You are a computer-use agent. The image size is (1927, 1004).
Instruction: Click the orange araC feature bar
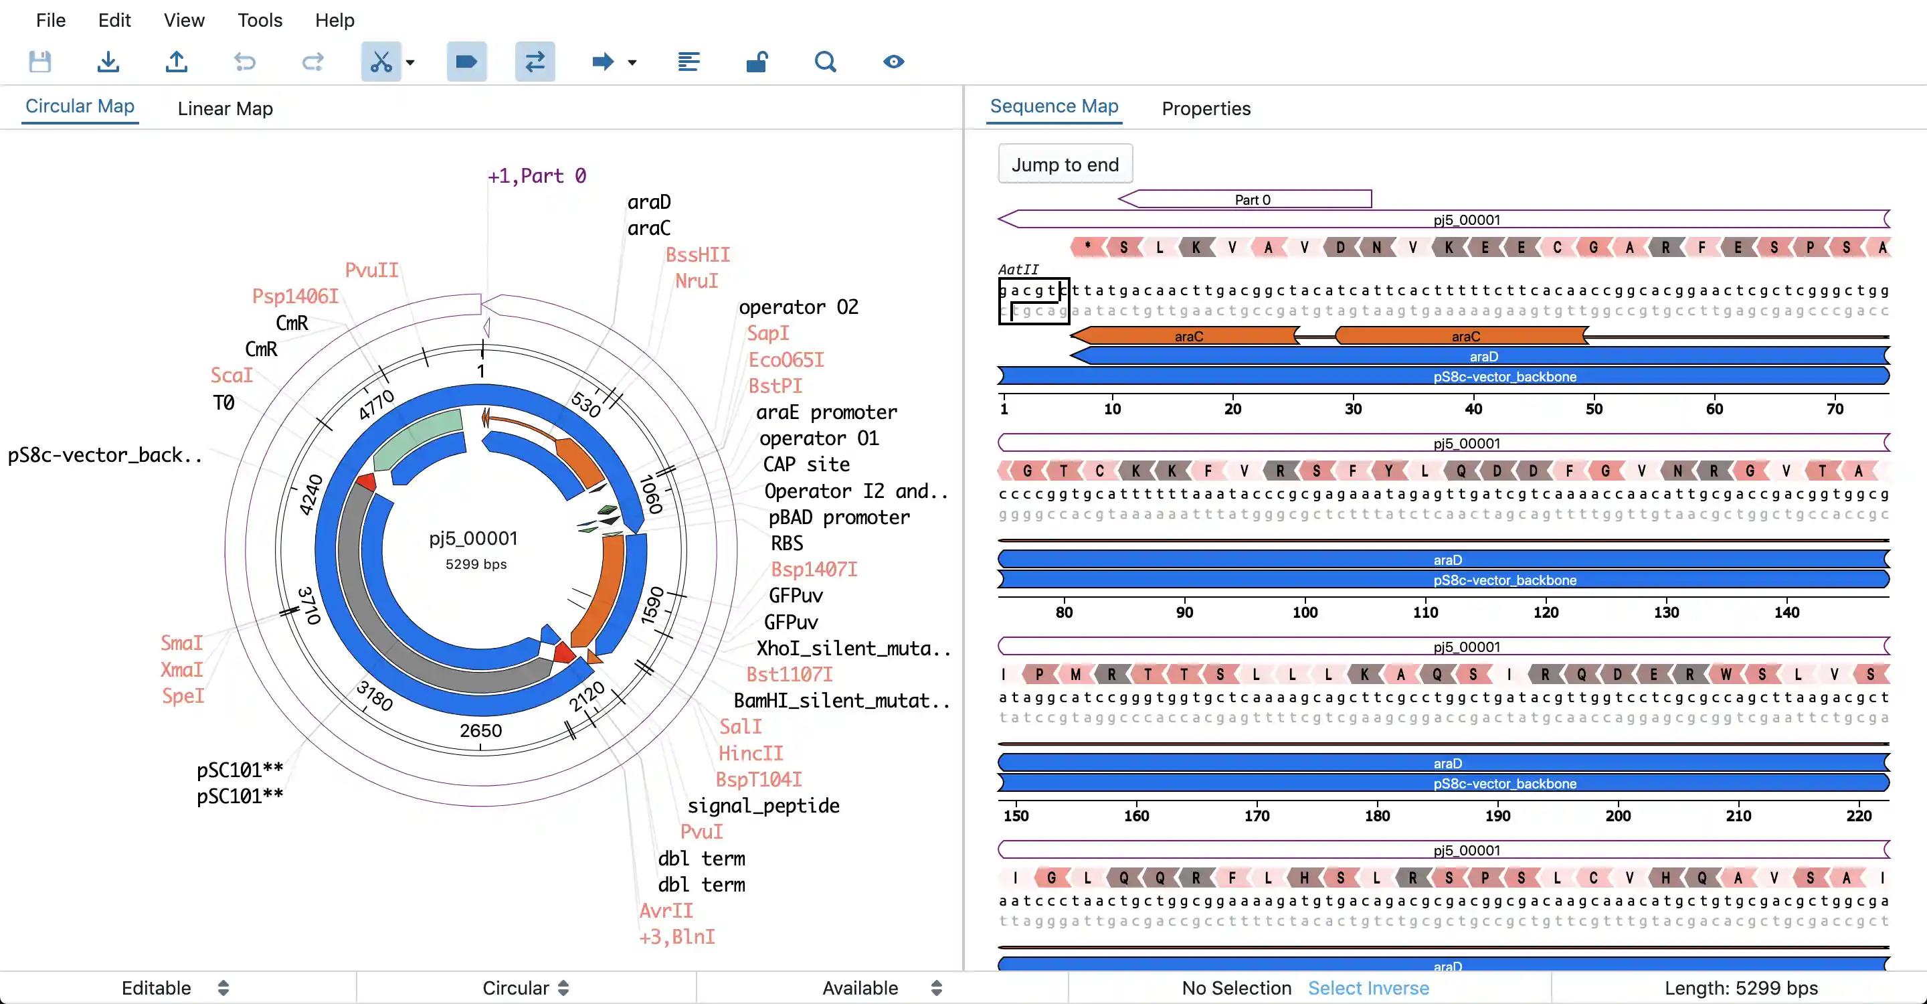point(1188,337)
